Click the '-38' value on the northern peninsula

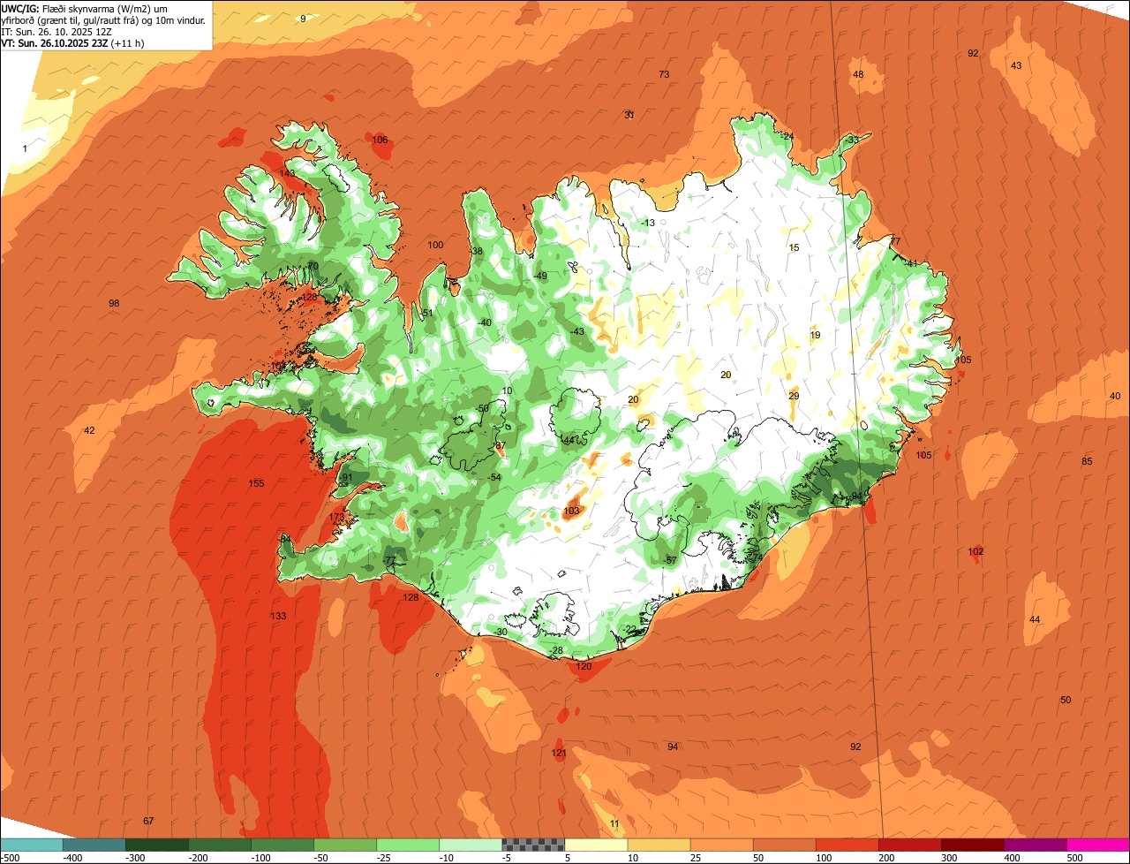[x=476, y=251]
